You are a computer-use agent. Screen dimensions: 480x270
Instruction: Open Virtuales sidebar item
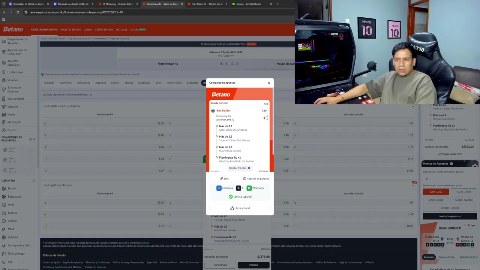(x=13, y=106)
